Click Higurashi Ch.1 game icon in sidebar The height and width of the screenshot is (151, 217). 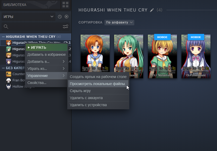pos(9,43)
